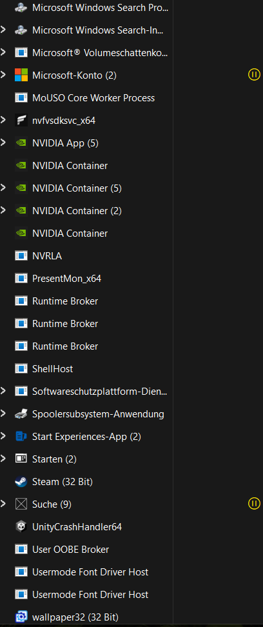Click the yellow pause icon in Microsoft-Konto row
Viewport: 263px width, 627px height.
point(254,74)
